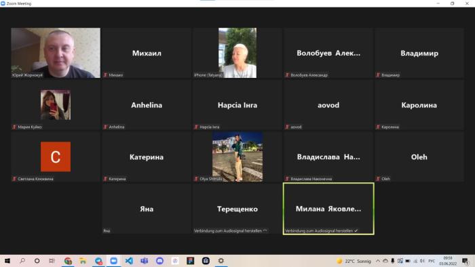Screen dimensions: 475x267
Task: Open the clock showing 03.06.2022
Action: [448, 261]
